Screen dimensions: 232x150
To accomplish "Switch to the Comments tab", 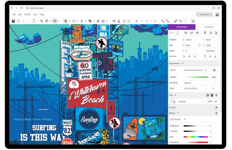I will (208, 27).
